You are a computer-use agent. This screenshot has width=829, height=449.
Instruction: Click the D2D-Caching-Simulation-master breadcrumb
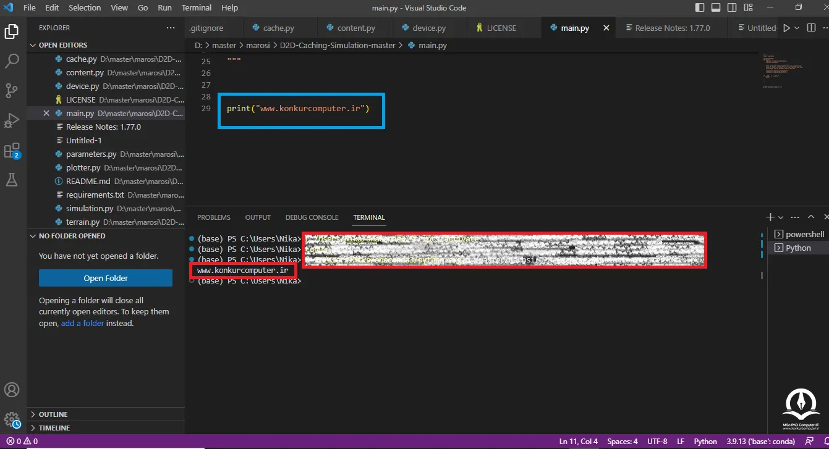tap(337, 45)
